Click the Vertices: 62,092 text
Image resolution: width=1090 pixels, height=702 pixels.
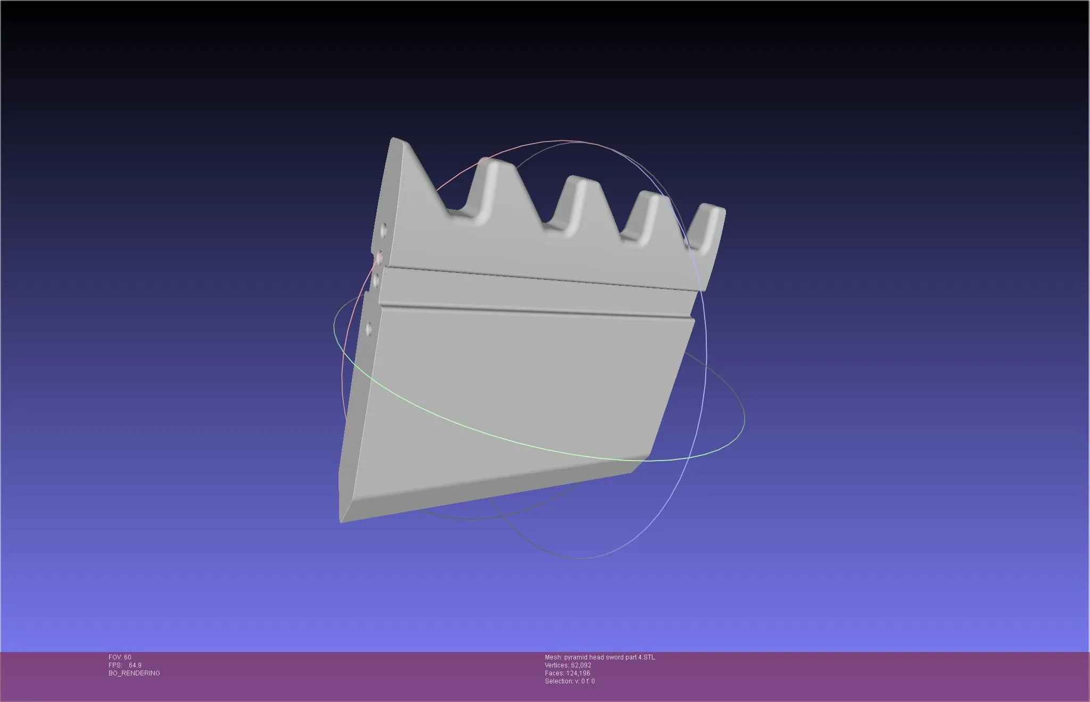point(568,665)
